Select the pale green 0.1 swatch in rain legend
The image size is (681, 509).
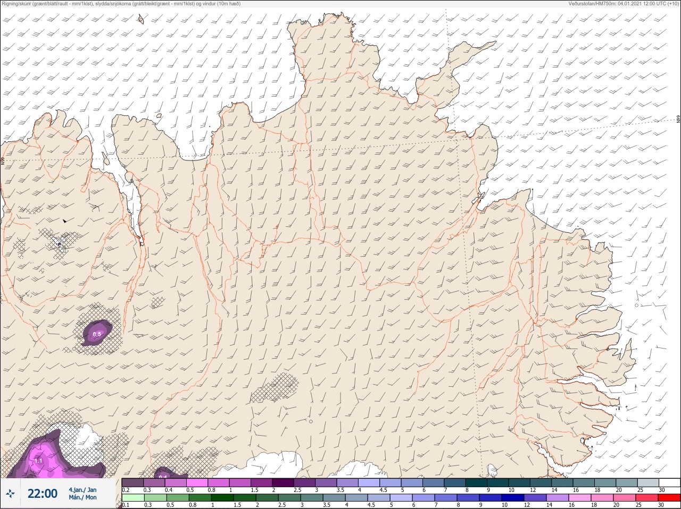click(133, 498)
